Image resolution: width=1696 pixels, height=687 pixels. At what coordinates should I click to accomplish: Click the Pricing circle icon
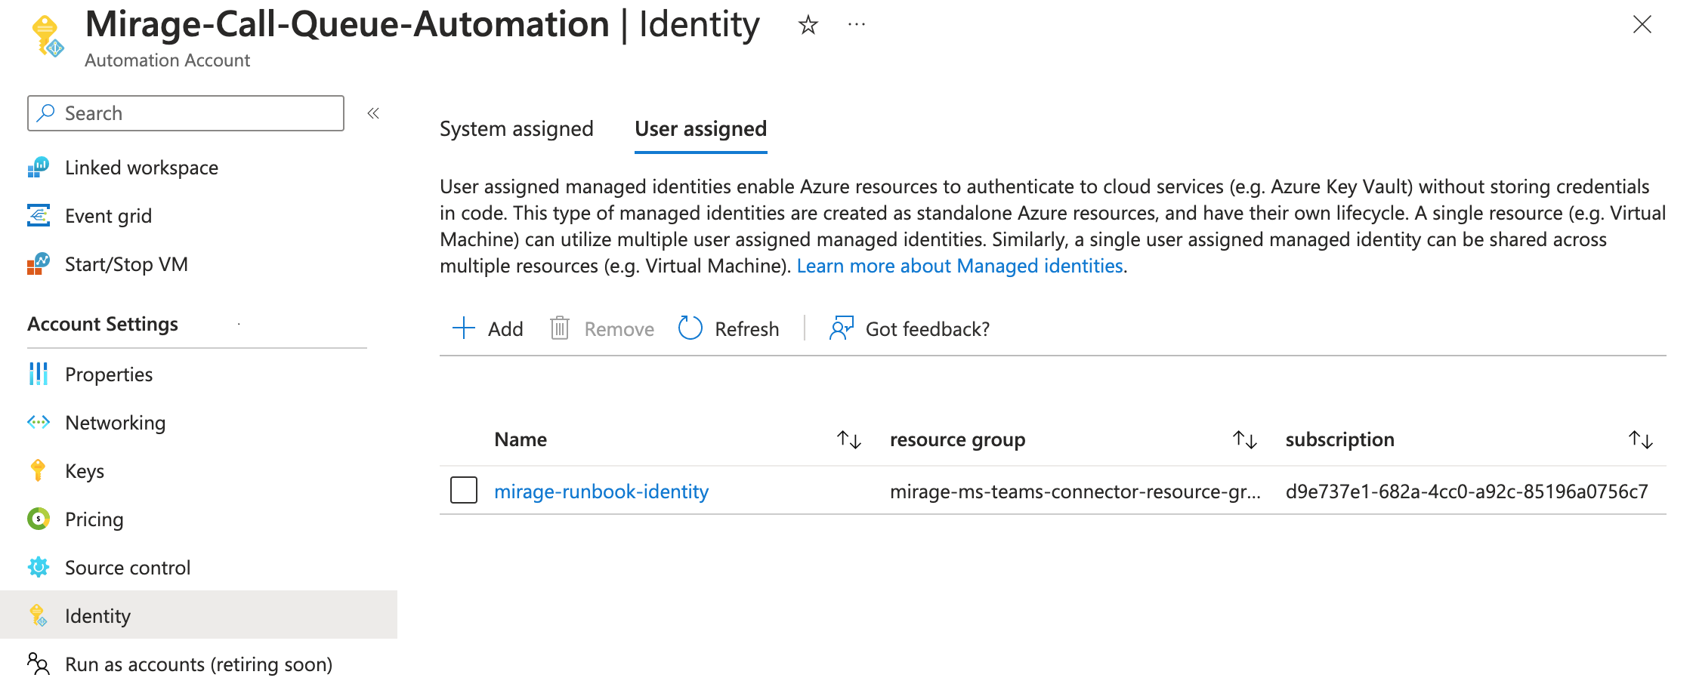tap(39, 519)
